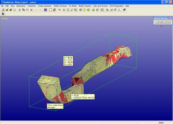This screenshot has height=124, width=173.
Task: Switch to Y axis view
Action: (111, 10)
